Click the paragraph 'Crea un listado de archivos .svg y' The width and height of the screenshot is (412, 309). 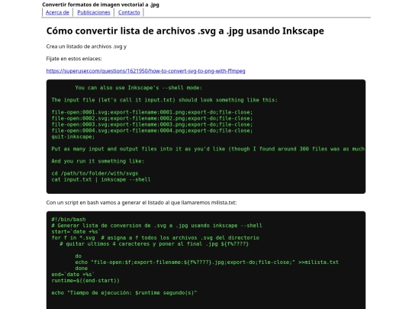(86, 47)
